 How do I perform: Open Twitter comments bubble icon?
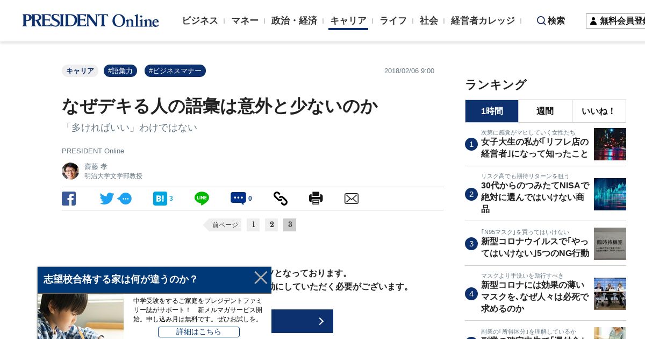[x=125, y=199]
